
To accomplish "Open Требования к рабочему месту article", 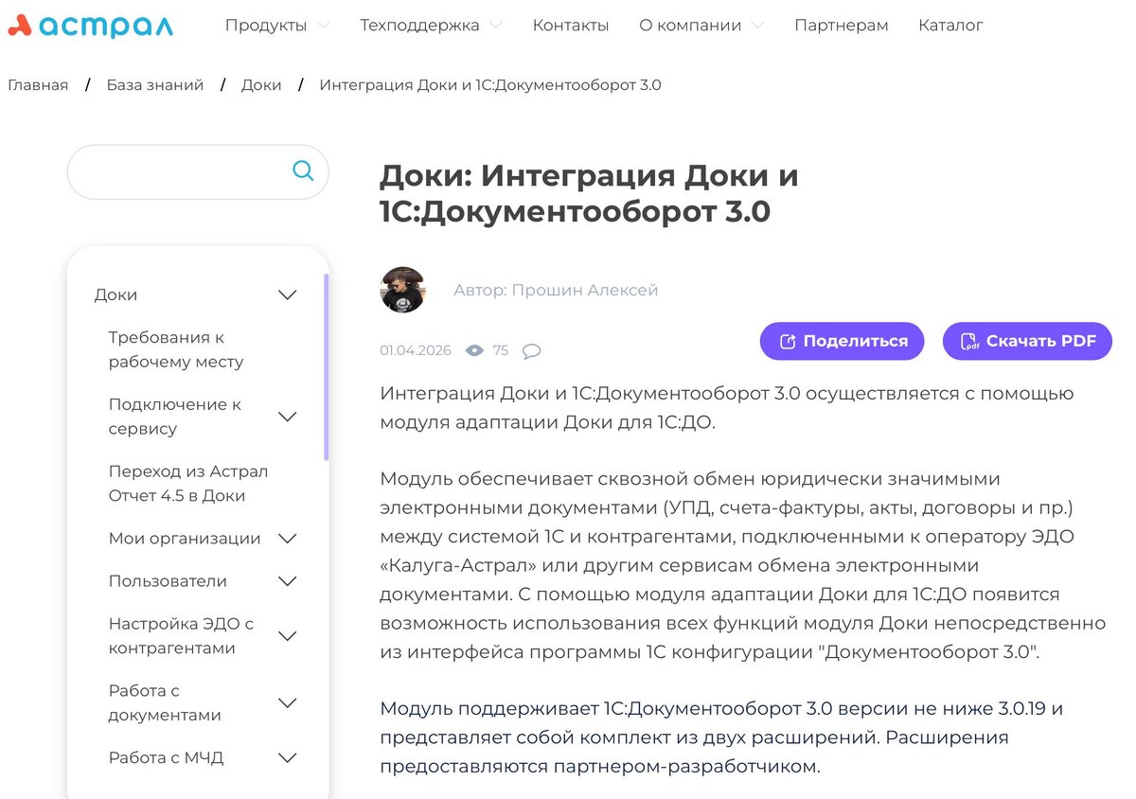I will (x=176, y=349).
